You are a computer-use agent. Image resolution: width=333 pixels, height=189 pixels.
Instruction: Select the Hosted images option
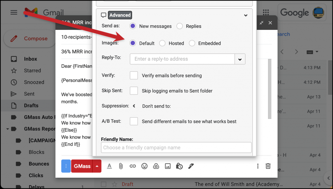pyautogui.click(x=162, y=43)
